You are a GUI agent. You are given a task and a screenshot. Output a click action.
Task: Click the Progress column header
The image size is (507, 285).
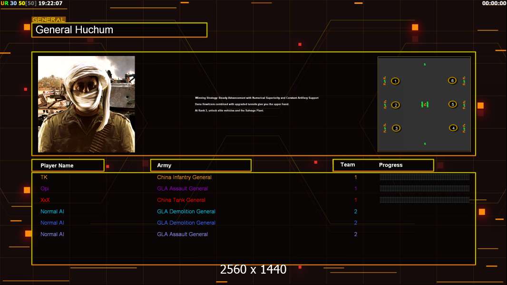[390, 165]
